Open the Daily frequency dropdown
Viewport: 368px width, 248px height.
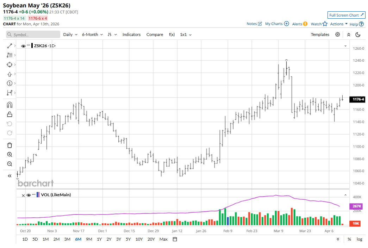point(70,35)
